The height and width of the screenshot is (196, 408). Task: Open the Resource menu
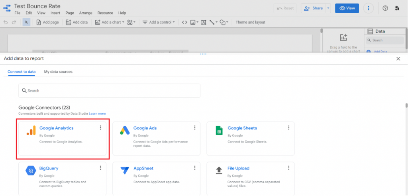click(x=105, y=13)
